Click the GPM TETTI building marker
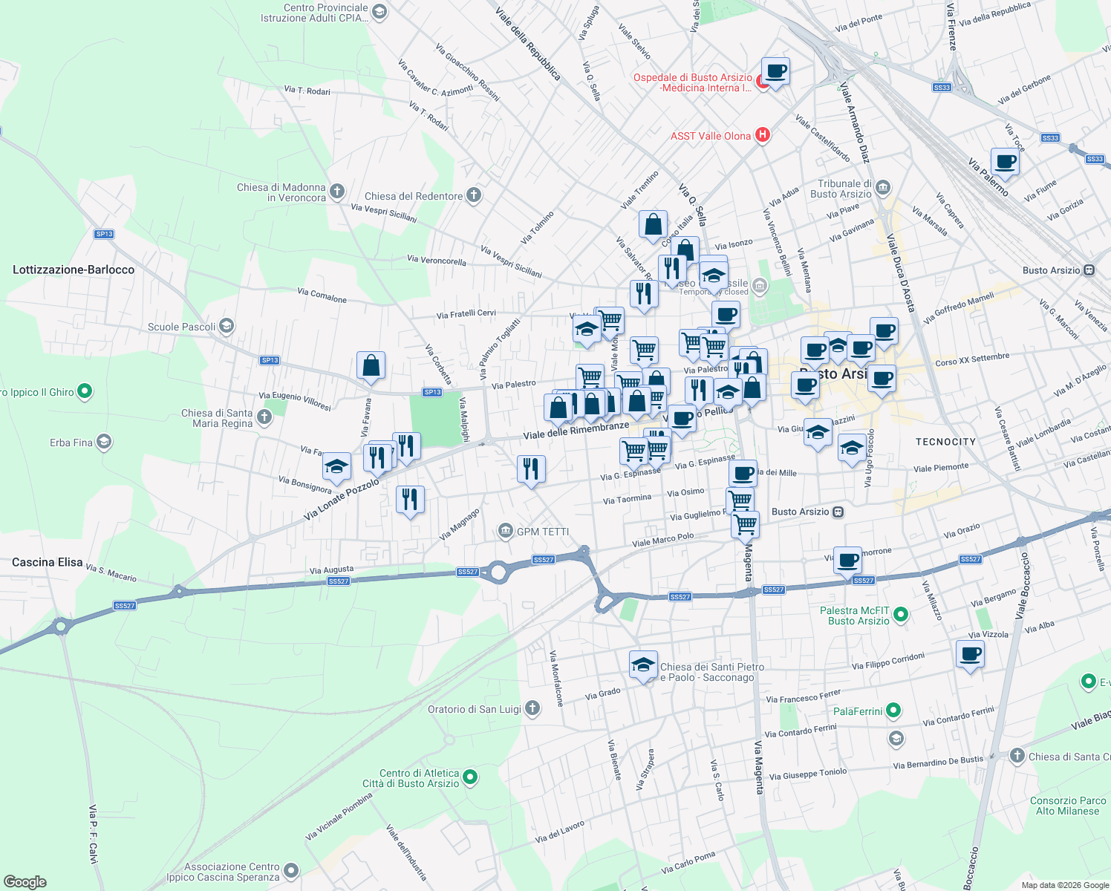Viewport: 1111px width, 891px height. coord(507,529)
